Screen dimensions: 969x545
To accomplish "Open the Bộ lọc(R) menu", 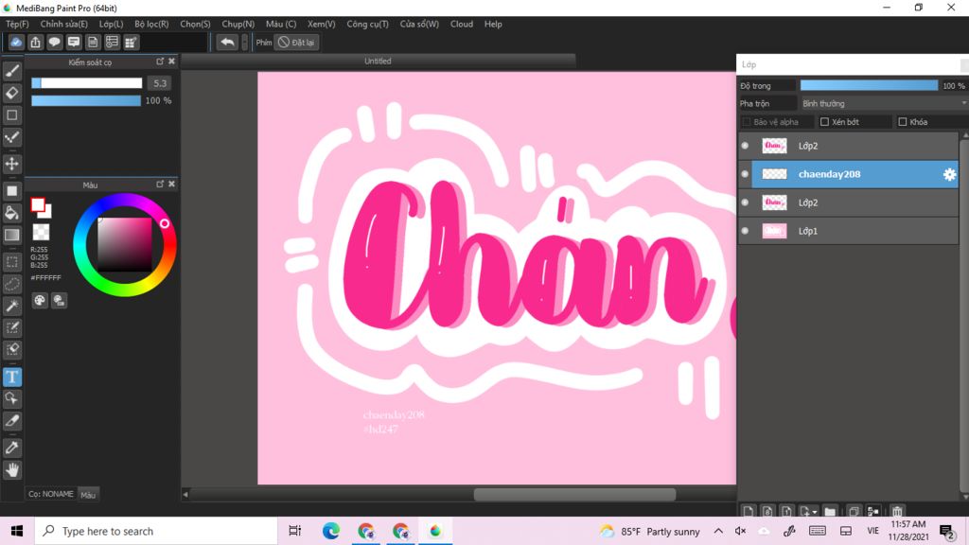I will coord(151,24).
